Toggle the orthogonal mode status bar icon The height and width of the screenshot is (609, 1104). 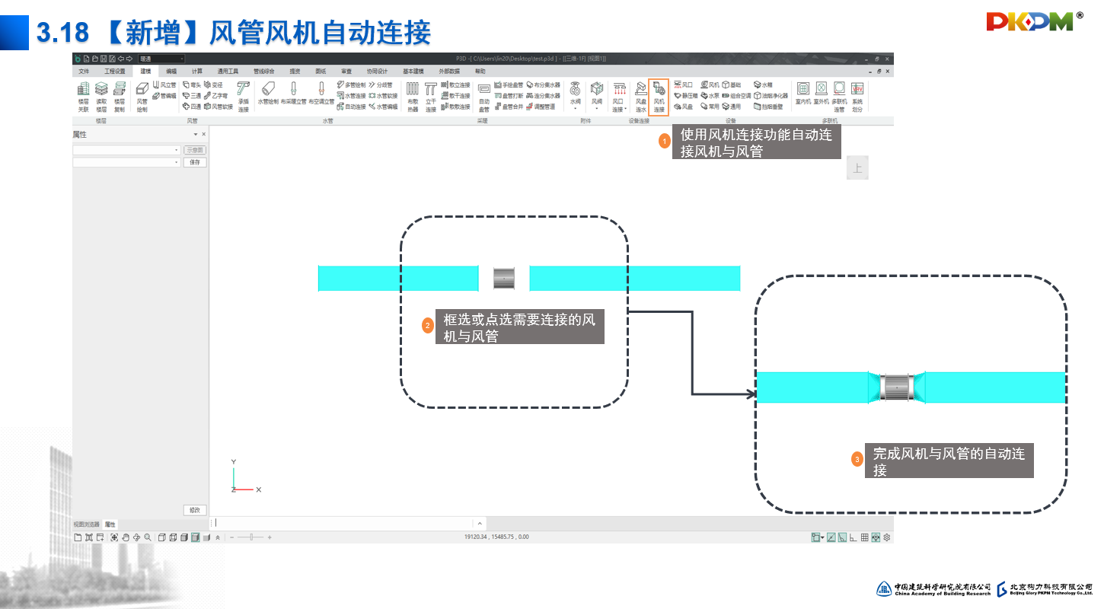(x=854, y=537)
